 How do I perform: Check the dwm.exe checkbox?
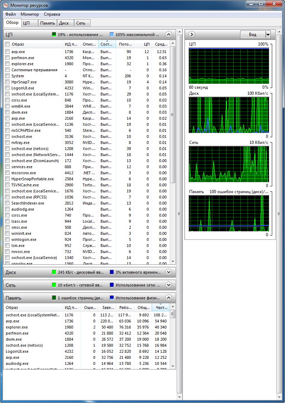(x=7, y=112)
